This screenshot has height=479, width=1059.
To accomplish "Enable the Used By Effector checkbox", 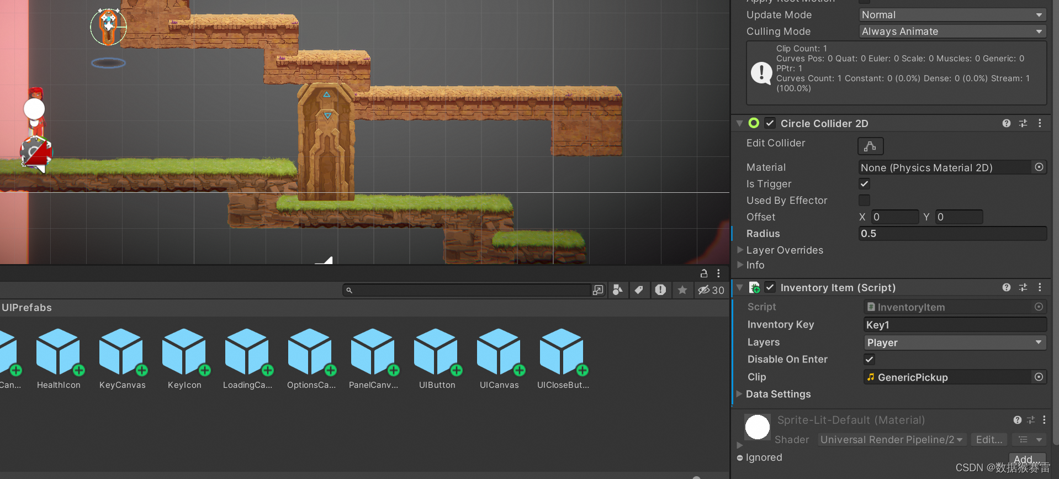I will (x=865, y=200).
